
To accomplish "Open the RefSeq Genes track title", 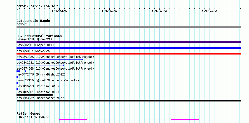I will coord(29,113).
